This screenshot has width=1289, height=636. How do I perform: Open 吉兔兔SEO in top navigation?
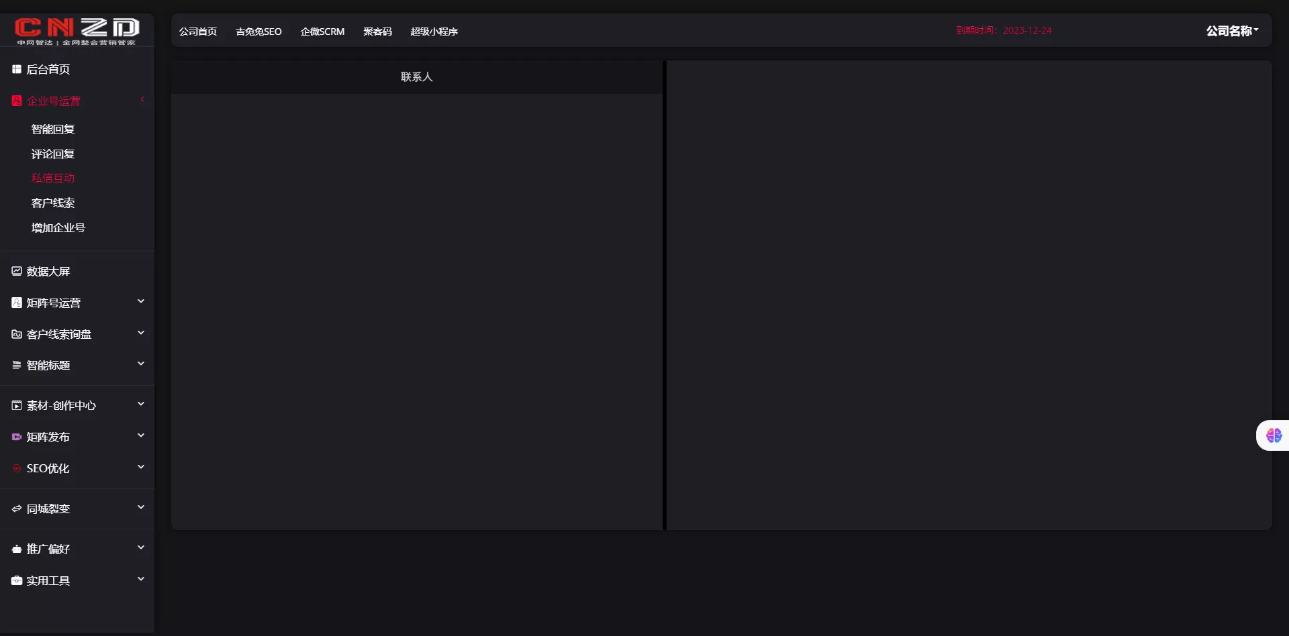point(258,32)
